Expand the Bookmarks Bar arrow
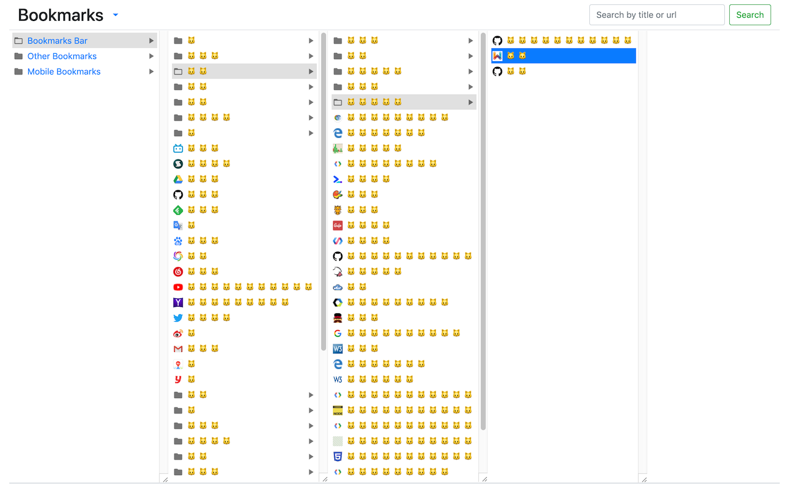789x493 pixels. tap(151, 40)
